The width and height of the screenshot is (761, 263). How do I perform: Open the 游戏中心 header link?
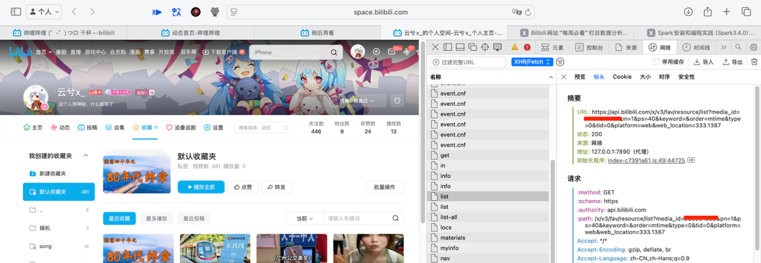pyautogui.click(x=95, y=52)
